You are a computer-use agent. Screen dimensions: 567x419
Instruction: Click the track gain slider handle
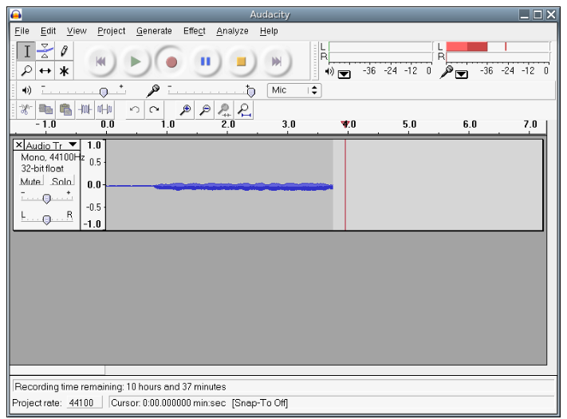coord(46,198)
